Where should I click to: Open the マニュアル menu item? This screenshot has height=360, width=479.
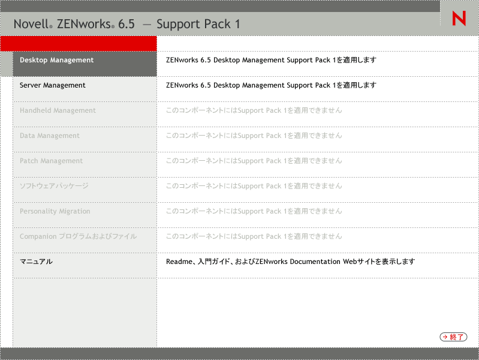click(85, 265)
